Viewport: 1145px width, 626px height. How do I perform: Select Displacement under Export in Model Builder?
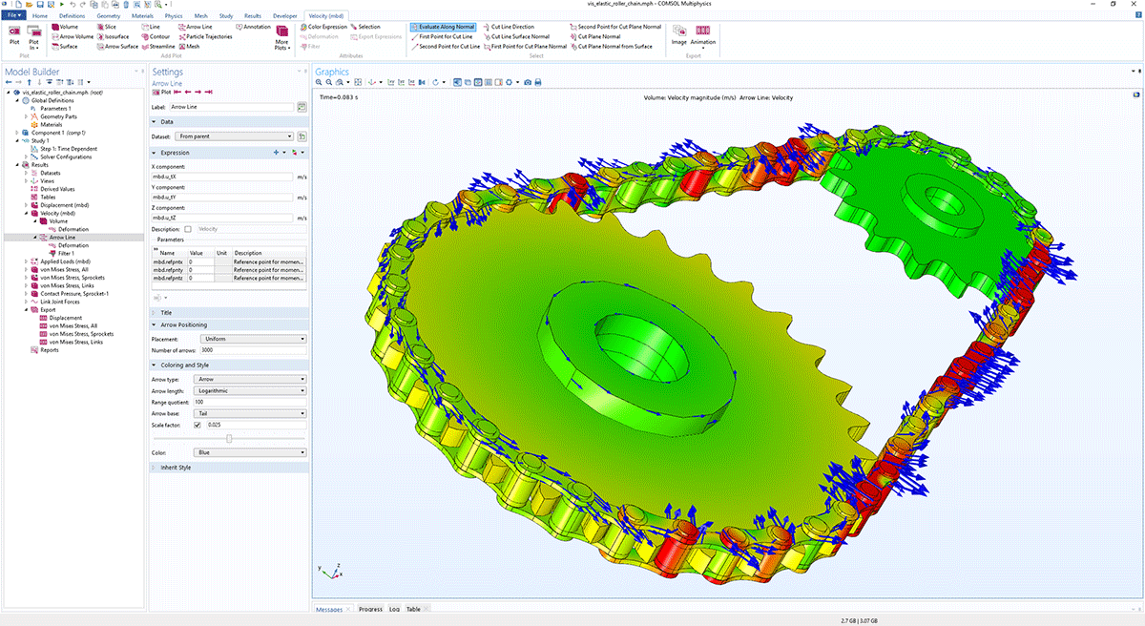(x=67, y=318)
